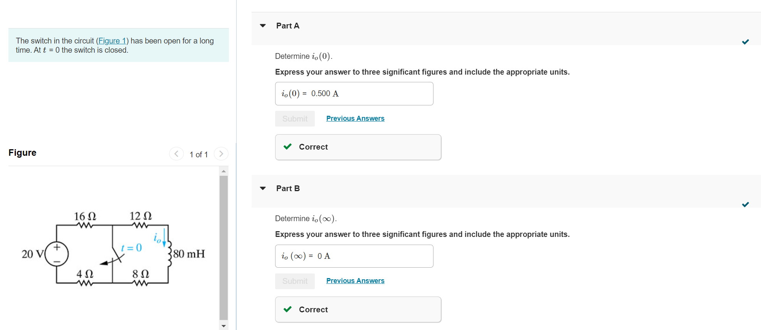Open the Figure 1 link

(x=112, y=41)
